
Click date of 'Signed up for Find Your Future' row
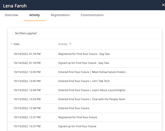click(27, 126)
